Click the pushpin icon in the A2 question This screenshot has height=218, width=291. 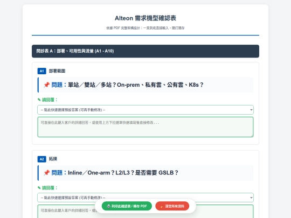46,173
